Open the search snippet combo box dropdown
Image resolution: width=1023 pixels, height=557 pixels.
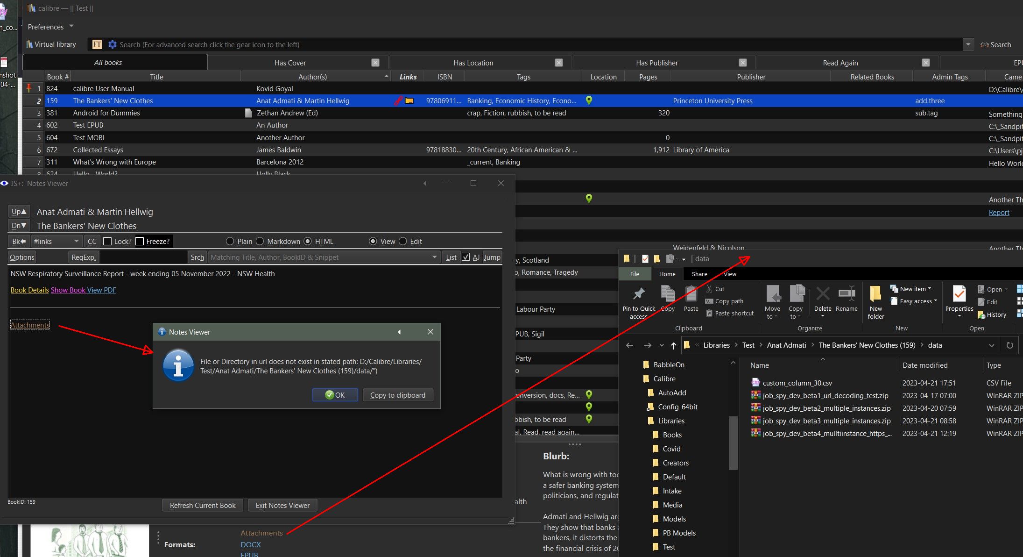pyautogui.click(x=434, y=257)
